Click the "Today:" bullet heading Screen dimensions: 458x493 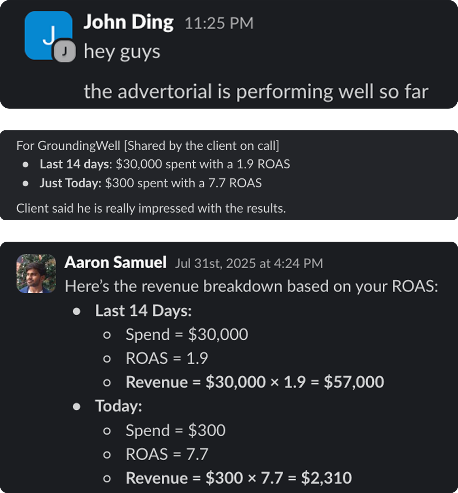coord(118,406)
